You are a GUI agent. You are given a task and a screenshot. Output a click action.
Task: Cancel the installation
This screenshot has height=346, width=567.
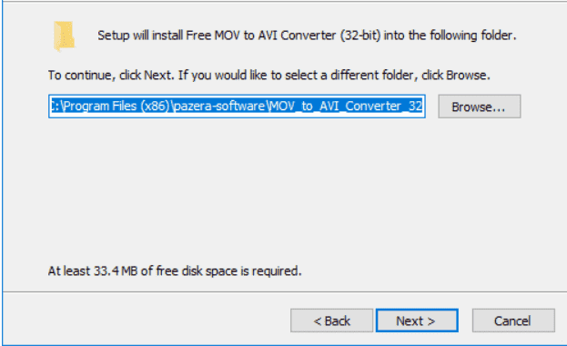point(513,321)
